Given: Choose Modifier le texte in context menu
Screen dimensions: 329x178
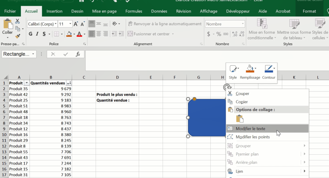Looking at the screenshot, I should click(251, 129).
